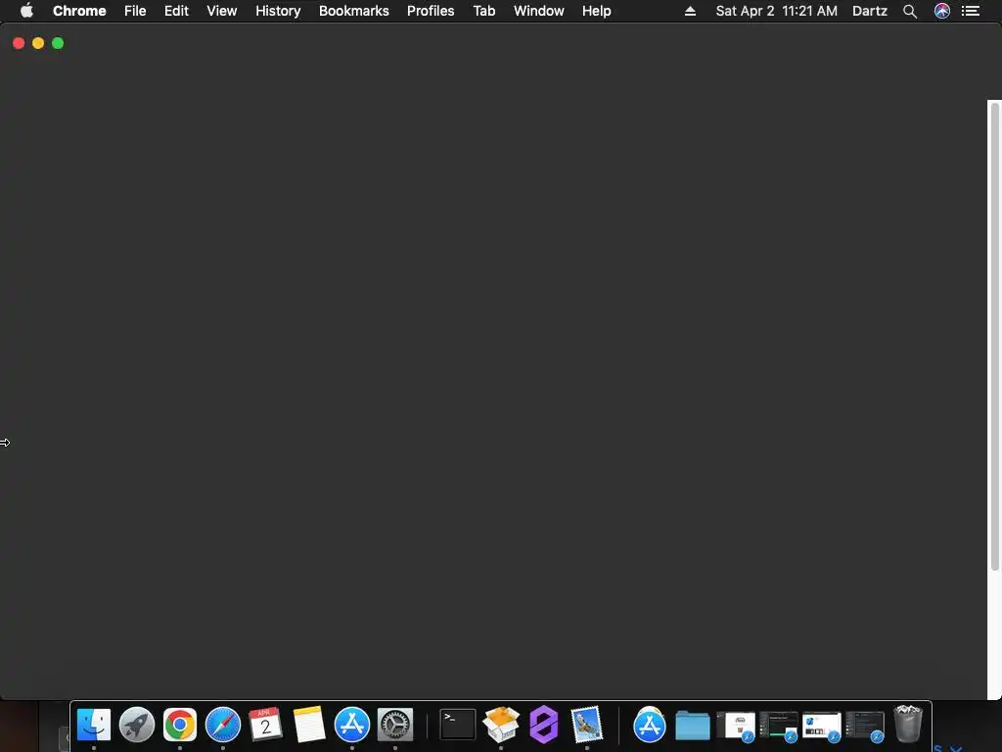1002x752 pixels.
Task: Click the green full-screen button
Action: (x=58, y=43)
